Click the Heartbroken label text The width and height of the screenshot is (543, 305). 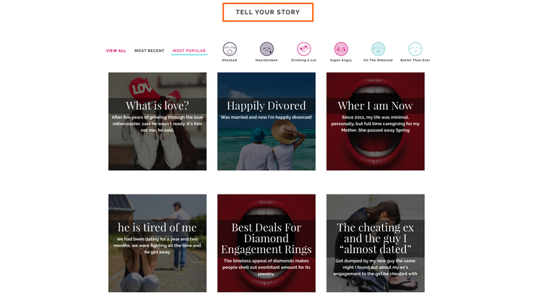pyautogui.click(x=266, y=60)
